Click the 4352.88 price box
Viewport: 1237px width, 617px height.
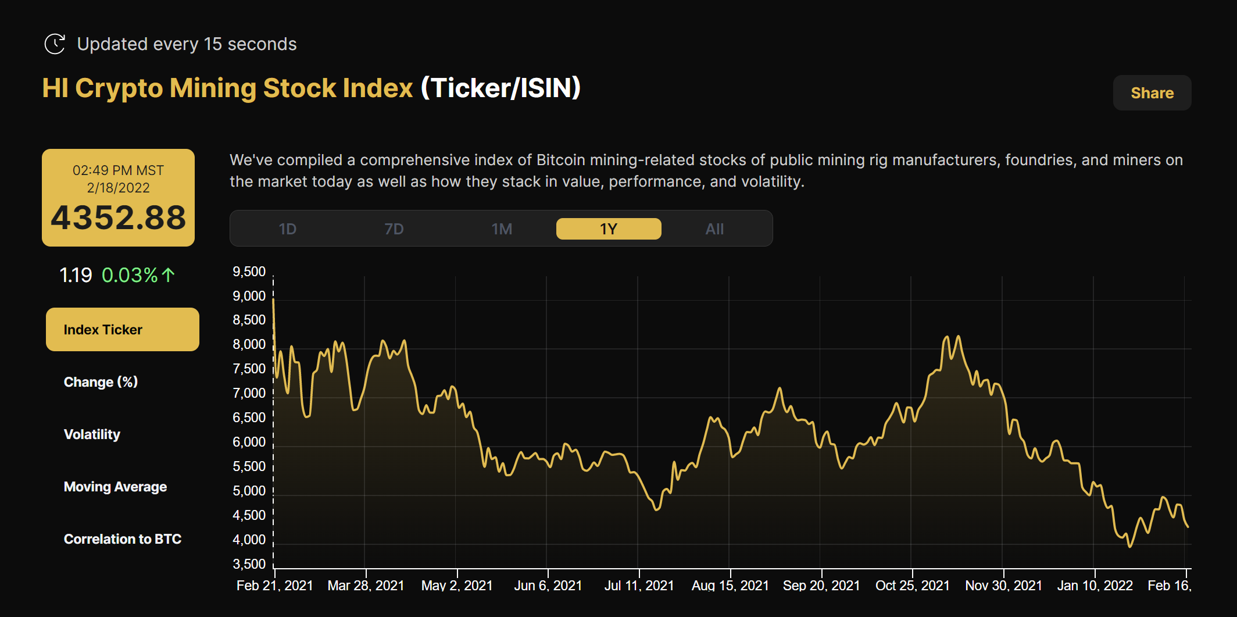click(118, 198)
